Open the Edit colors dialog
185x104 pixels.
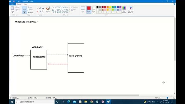click(124, 10)
